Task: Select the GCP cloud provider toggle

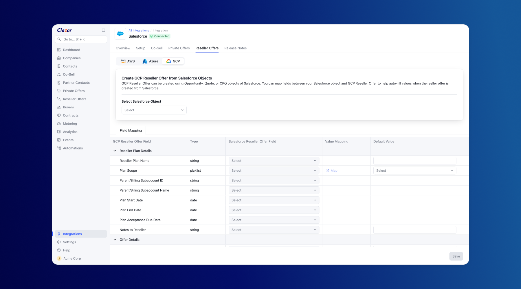Action: 173,61
